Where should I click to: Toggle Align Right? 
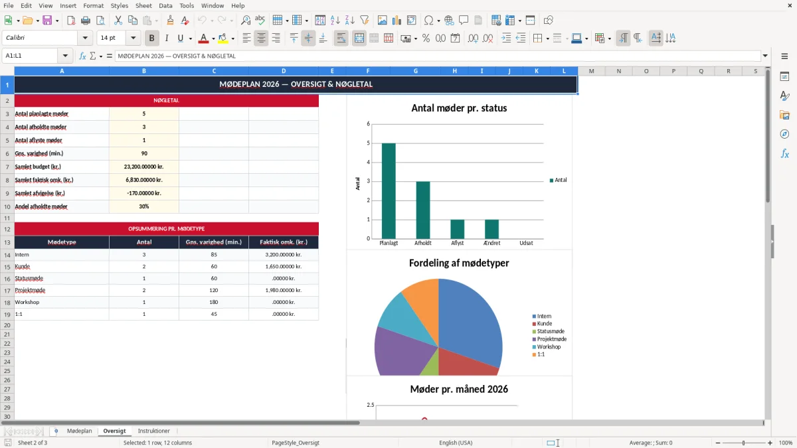coord(276,38)
